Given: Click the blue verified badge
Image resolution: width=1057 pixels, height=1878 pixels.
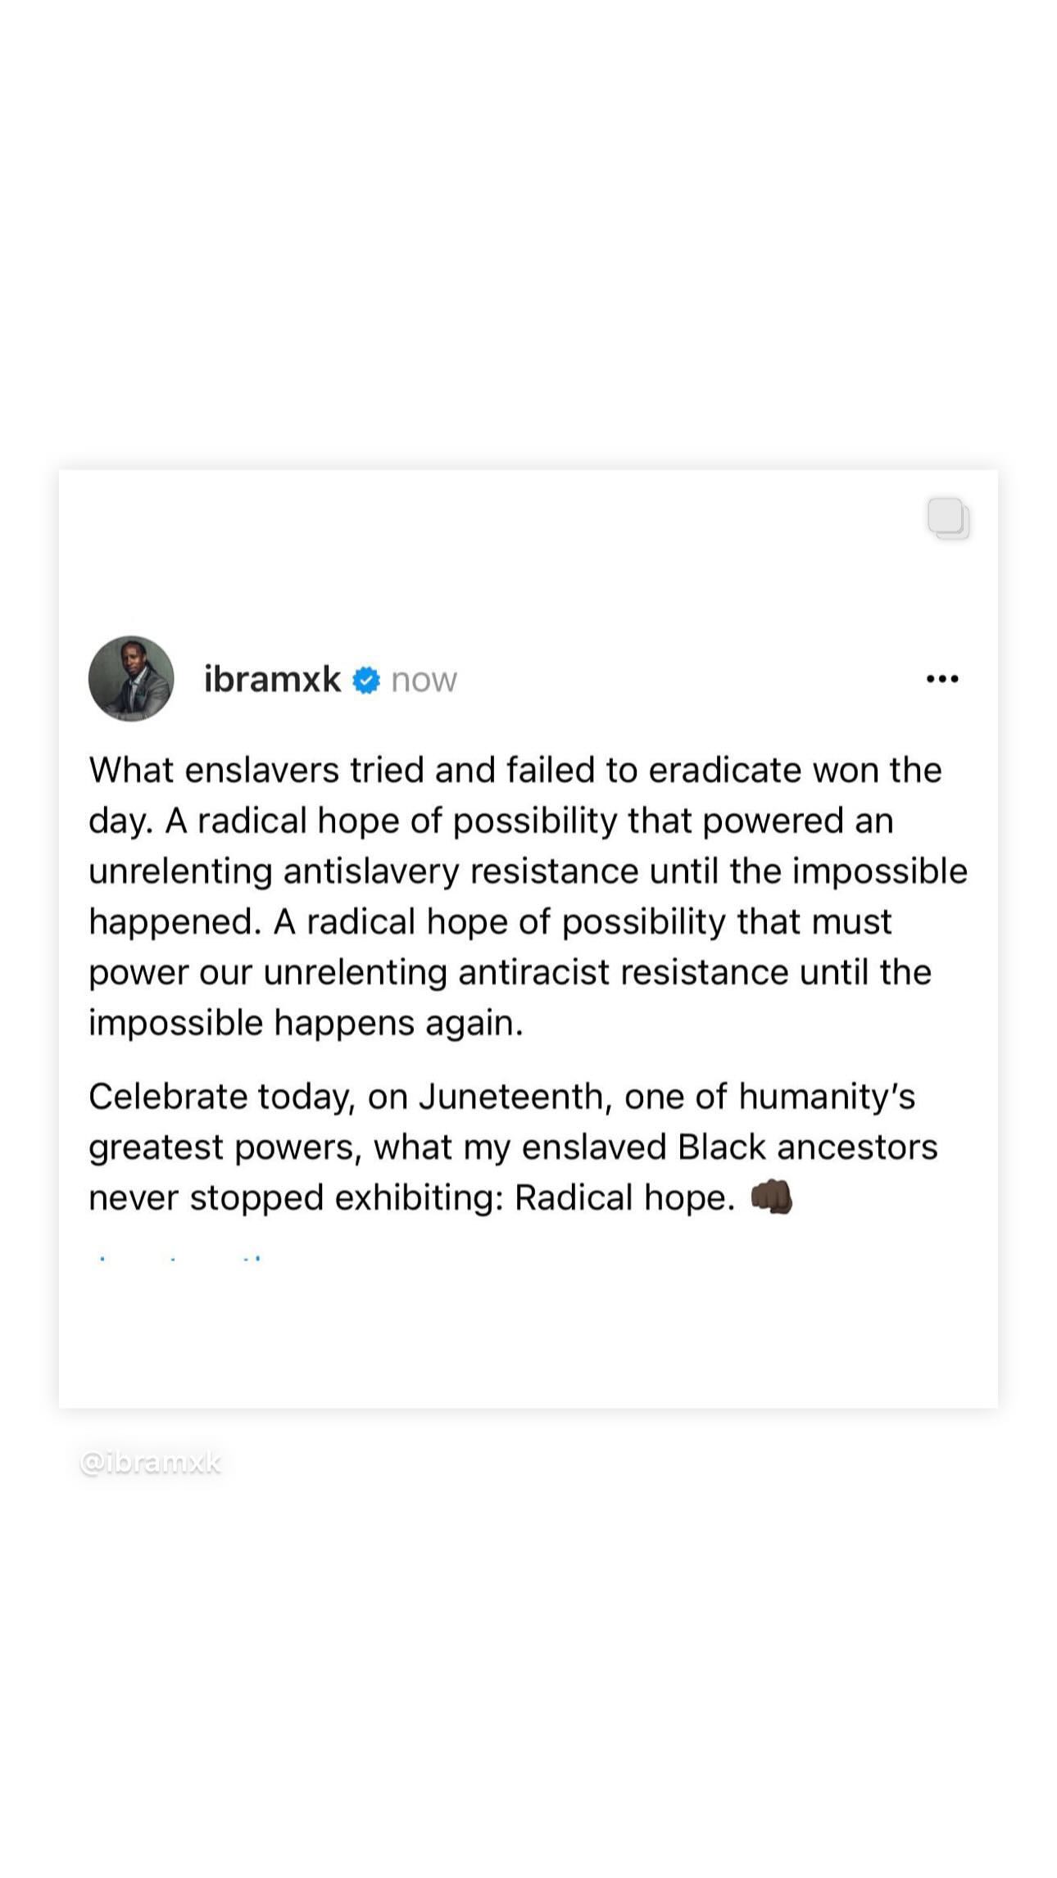Looking at the screenshot, I should [366, 680].
